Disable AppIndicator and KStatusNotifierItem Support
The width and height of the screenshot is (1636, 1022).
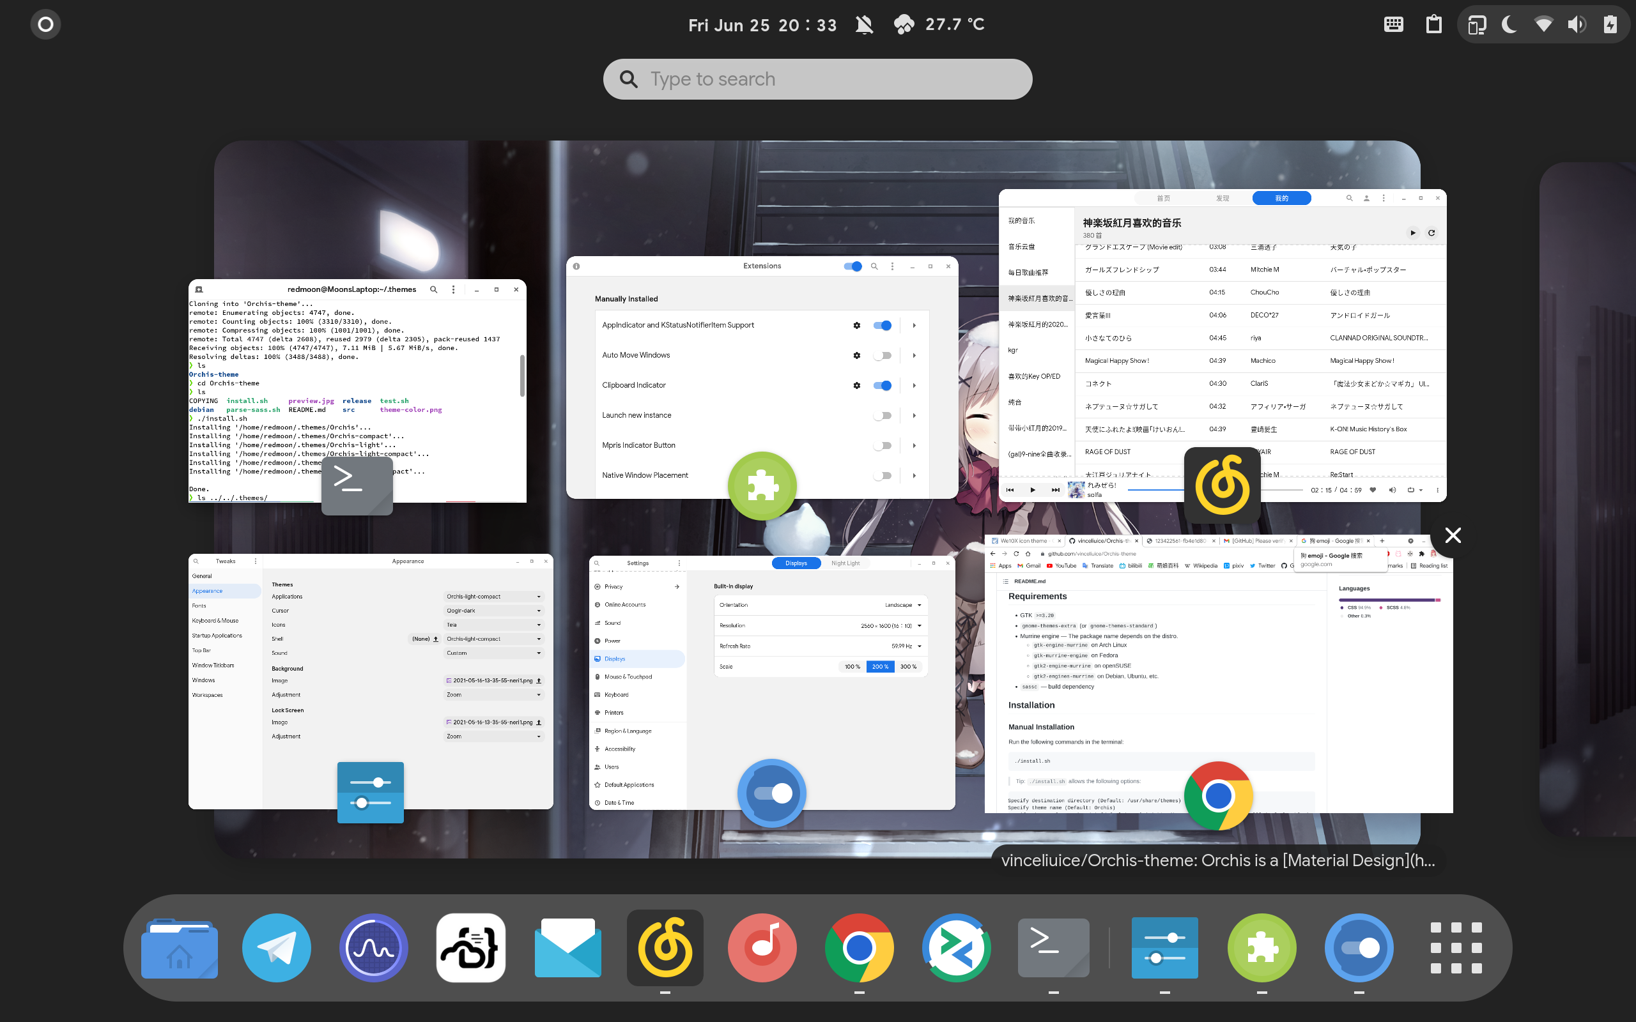point(882,325)
